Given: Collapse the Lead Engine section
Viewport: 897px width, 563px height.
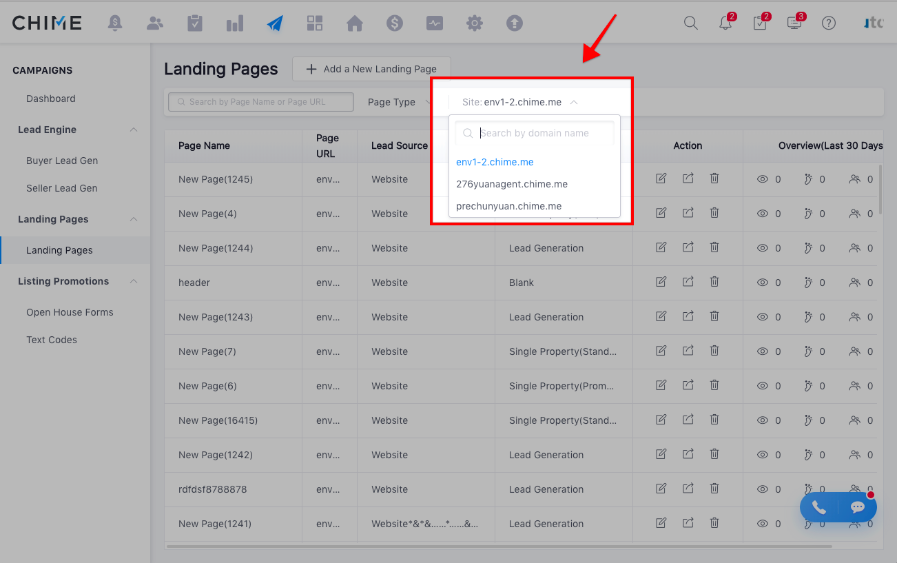Looking at the screenshot, I should [134, 130].
